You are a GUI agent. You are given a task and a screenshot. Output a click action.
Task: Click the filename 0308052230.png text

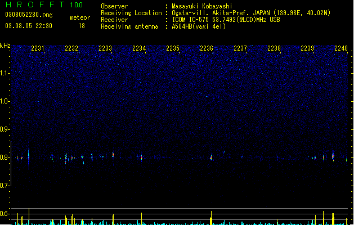click(29, 15)
